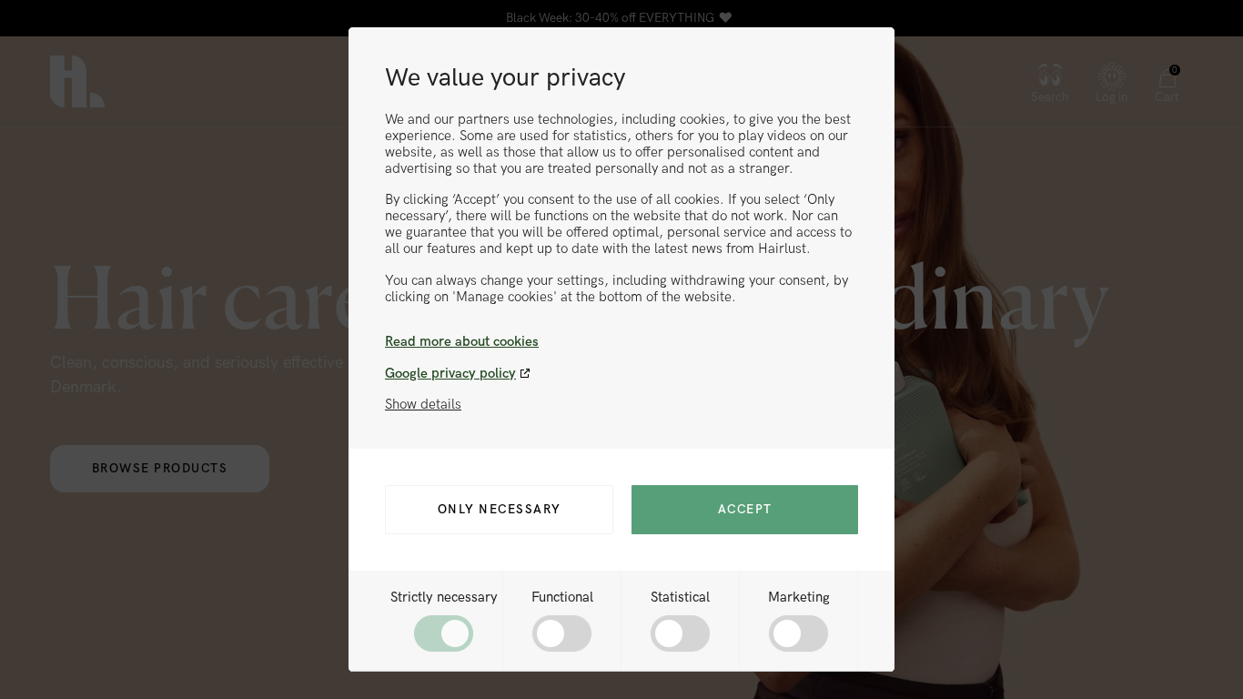Click the Log in label in the header
Viewport: 1243px width, 699px height.
pyautogui.click(x=1111, y=97)
